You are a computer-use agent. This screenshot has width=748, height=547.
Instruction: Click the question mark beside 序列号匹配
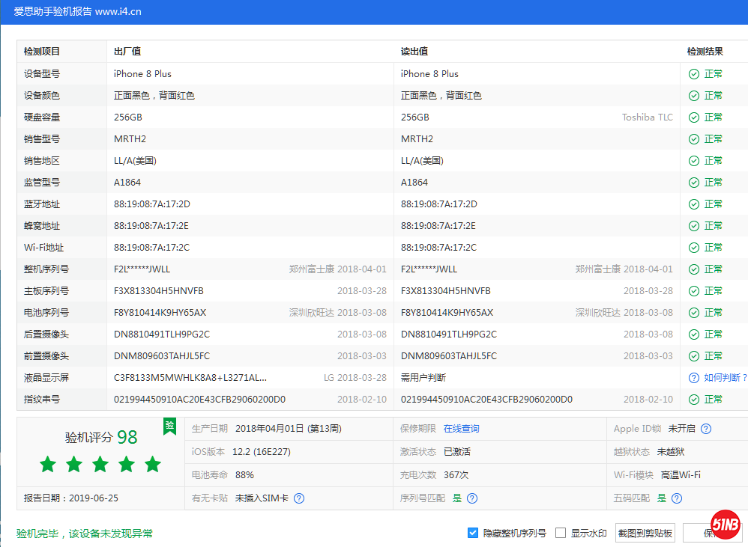tap(471, 498)
